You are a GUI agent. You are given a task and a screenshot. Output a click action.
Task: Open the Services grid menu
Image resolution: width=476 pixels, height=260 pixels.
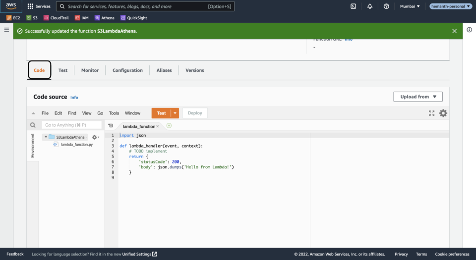pos(39,6)
